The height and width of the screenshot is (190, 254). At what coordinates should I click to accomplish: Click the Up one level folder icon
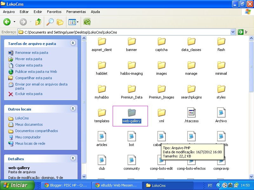click(x=38, y=22)
